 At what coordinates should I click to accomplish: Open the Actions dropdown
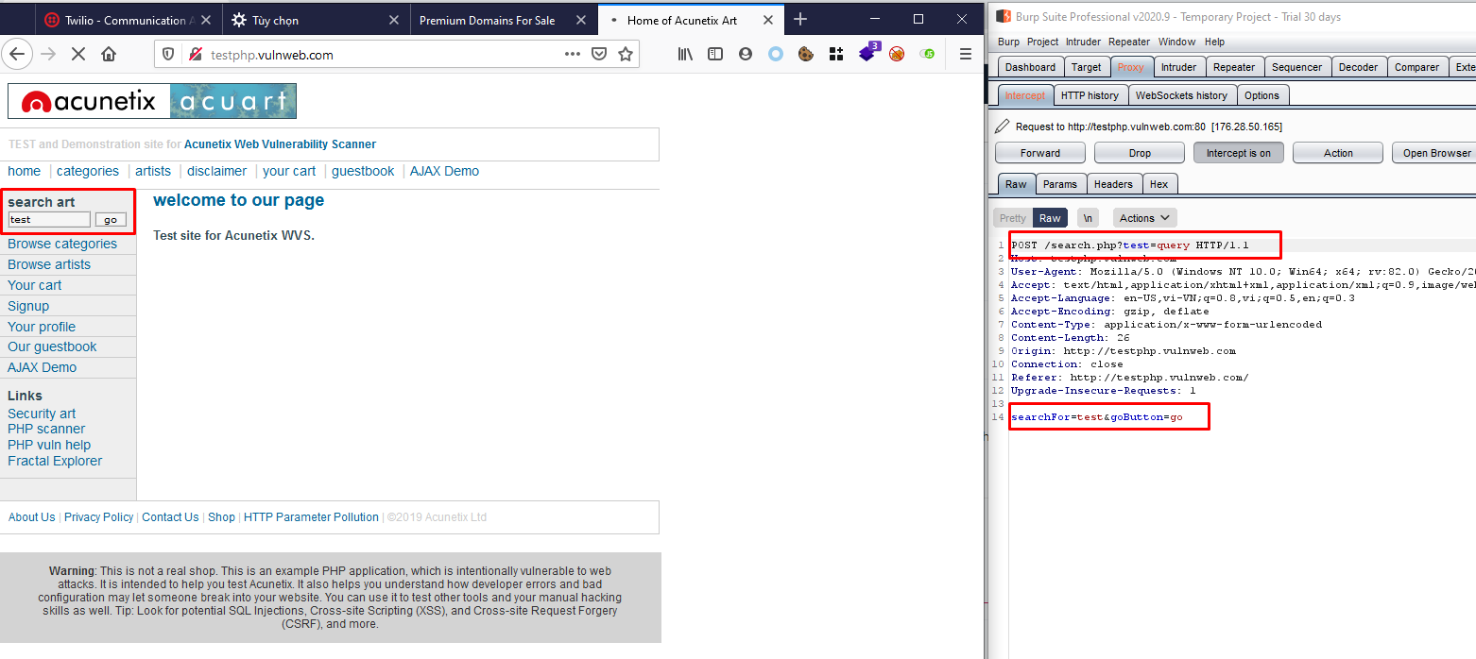1144,218
